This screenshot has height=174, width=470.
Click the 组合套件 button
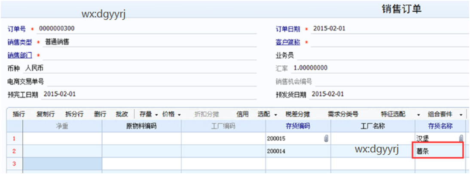pyautogui.click(x=440, y=114)
